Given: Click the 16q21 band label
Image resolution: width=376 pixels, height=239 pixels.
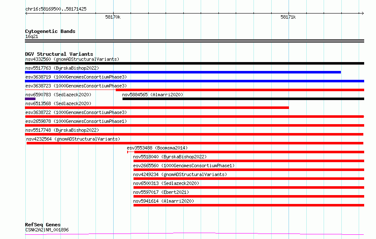Looking at the screenshot, I should 32,36.
